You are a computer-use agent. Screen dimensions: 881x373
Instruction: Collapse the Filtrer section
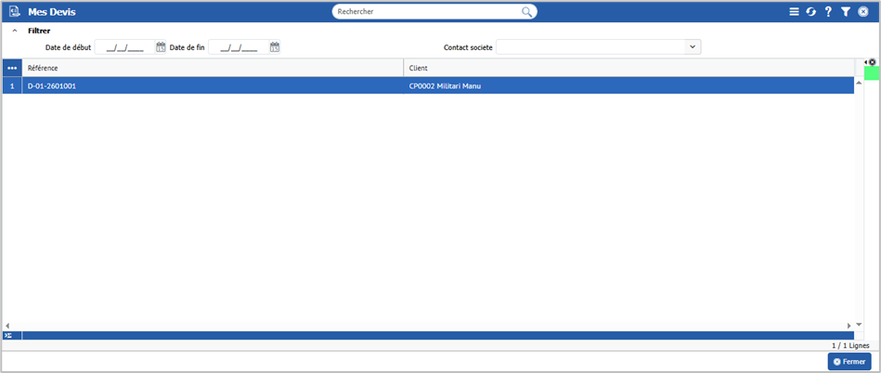coord(14,31)
